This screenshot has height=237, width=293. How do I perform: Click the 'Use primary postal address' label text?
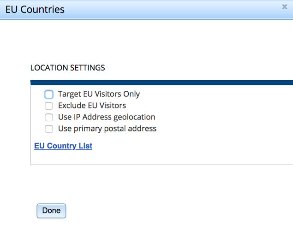point(107,129)
